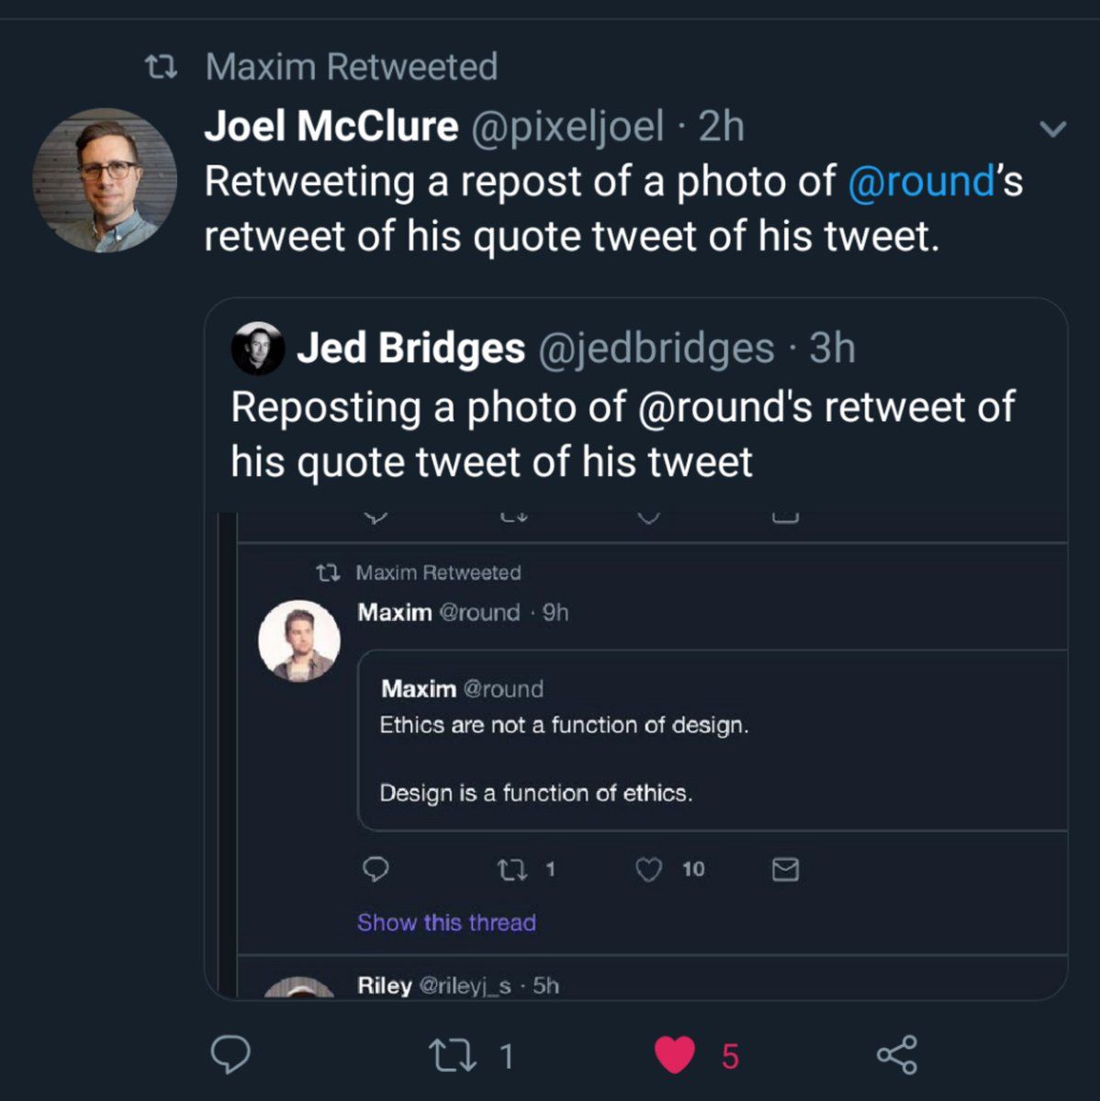Screen dimensions: 1100x1101
Task: Click envelope message icon in embedded tweet
Action: [785, 869]
